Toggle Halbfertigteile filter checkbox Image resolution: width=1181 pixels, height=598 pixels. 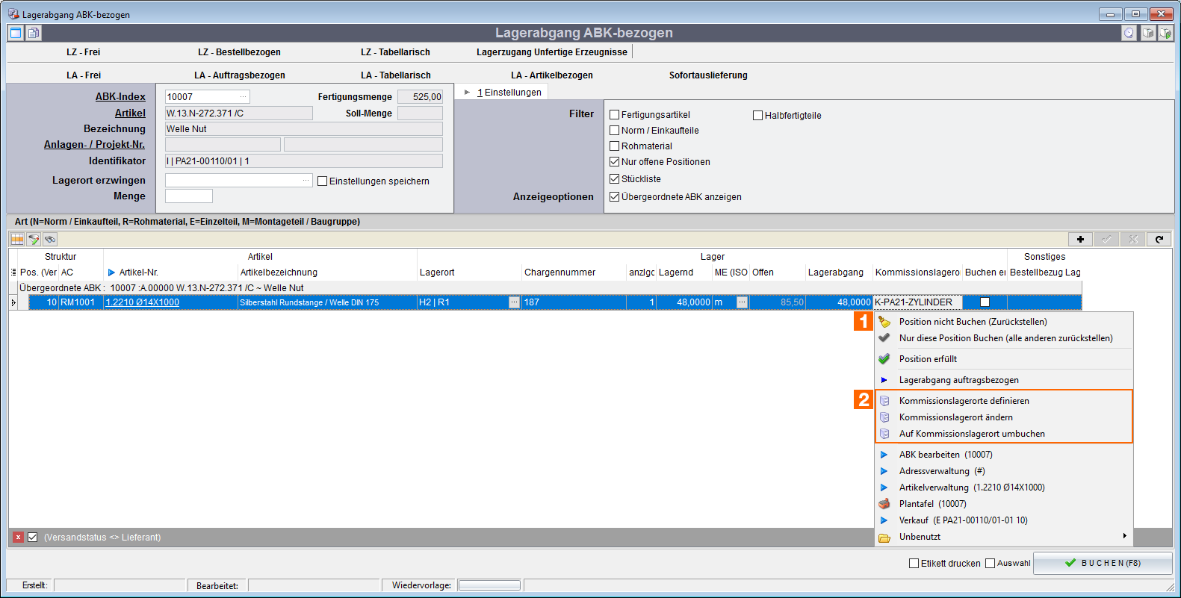pyautogui.click(x=758, y=116)
